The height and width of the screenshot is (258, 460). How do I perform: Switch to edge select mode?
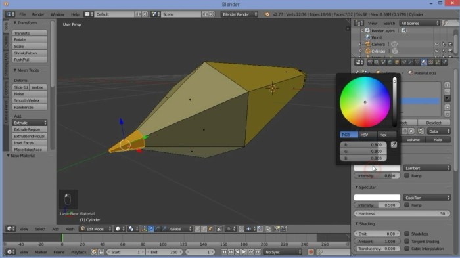point(204,229)
